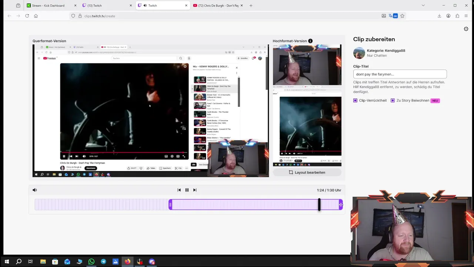
Task: Click the tracking protection shield icon
Action: 73,16
